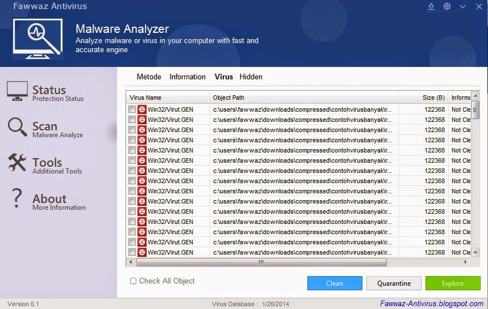488x309 pixels.
Task: Select the Virus tab
Action: [224, 77]
